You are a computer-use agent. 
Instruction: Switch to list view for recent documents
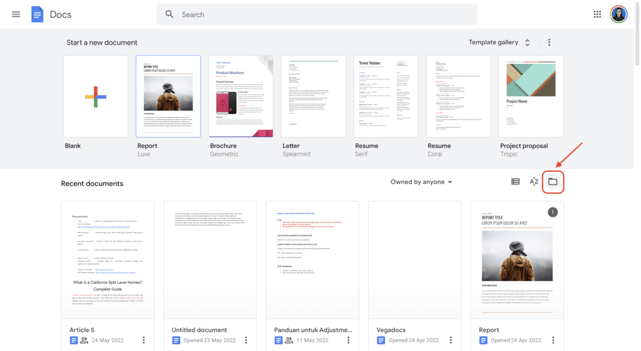tap(515, 181)
